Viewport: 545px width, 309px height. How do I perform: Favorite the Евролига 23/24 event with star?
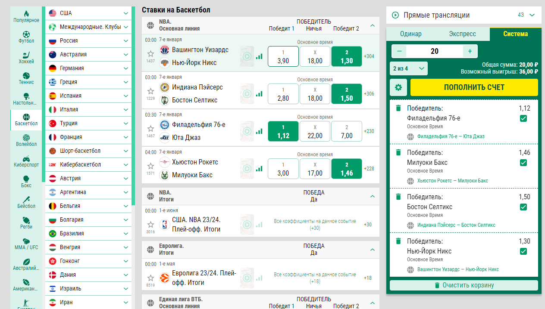pyautogui.click(x=150, y=278)
